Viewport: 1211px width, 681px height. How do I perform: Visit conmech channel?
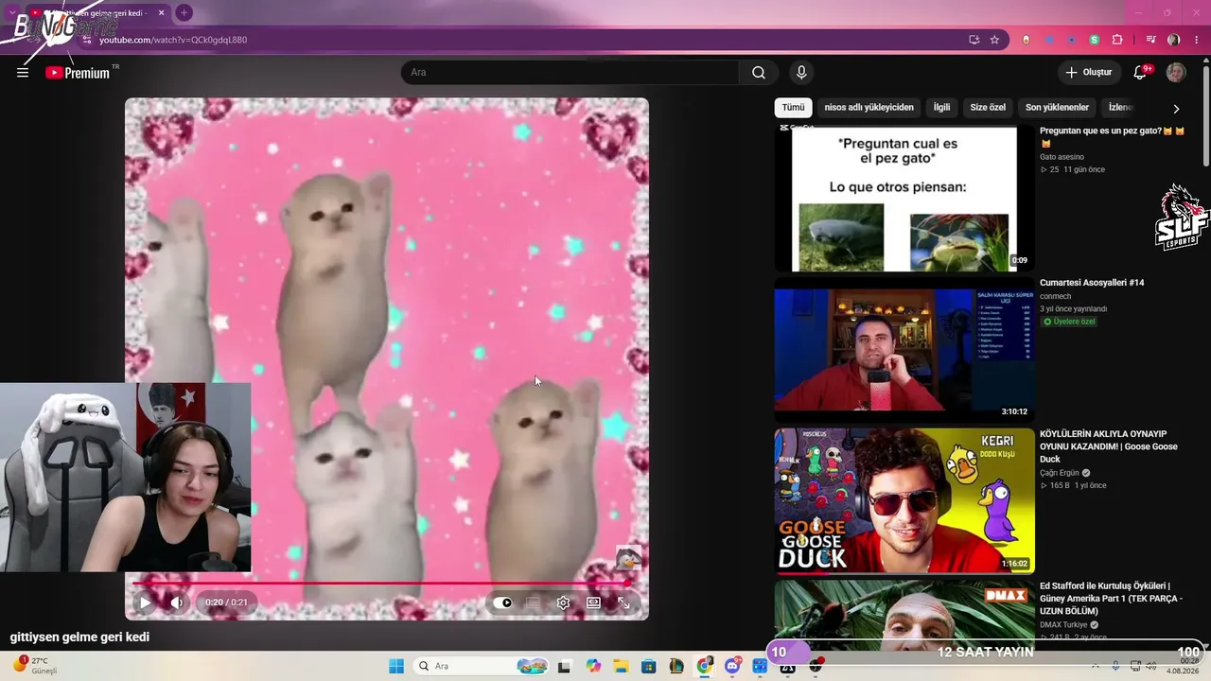1056,296
